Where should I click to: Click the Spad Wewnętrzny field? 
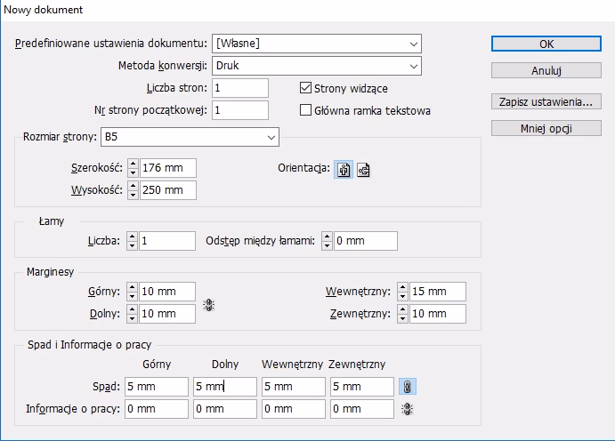click(x=294, y=387)
